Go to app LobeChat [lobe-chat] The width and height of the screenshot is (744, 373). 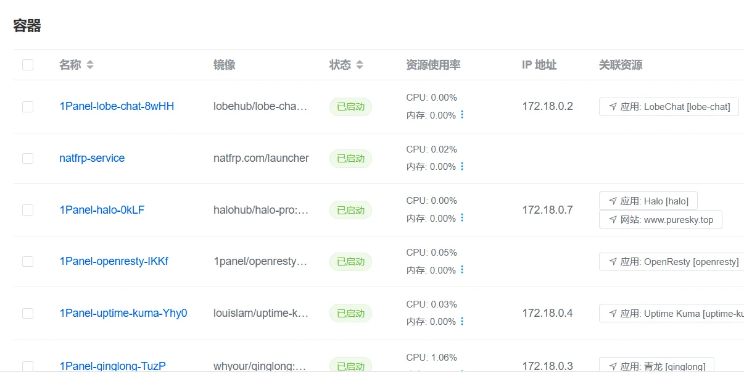(x=669, y=106)
